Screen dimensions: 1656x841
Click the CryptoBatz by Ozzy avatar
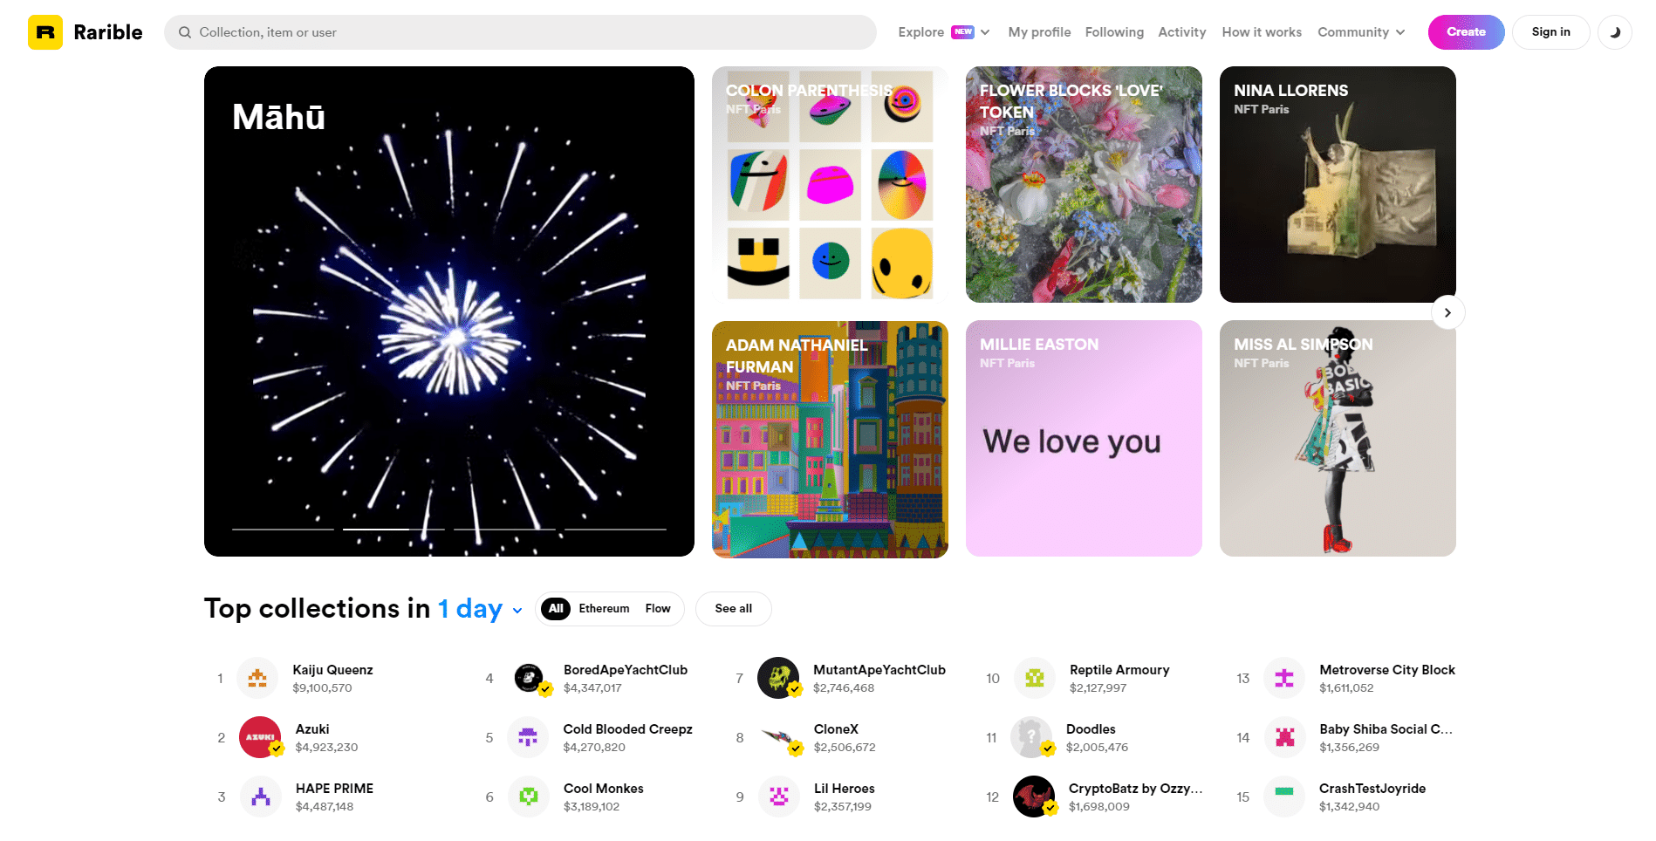1034,797
